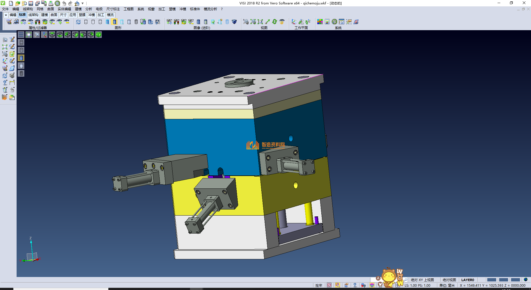Image resolution: width=531 pixels, height=290 pixels.
Task: Open the ribbon tab list dropdown arrow
Action: click(6, 15)
